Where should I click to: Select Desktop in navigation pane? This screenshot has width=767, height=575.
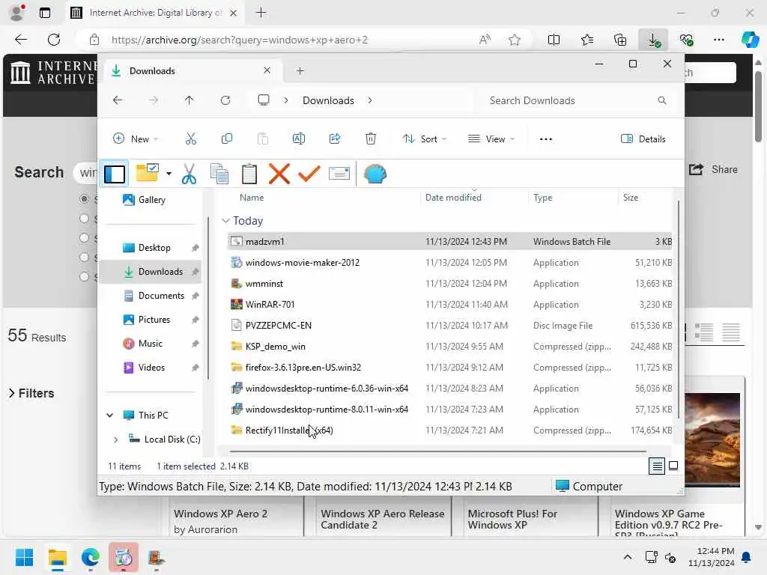(151, 247)
